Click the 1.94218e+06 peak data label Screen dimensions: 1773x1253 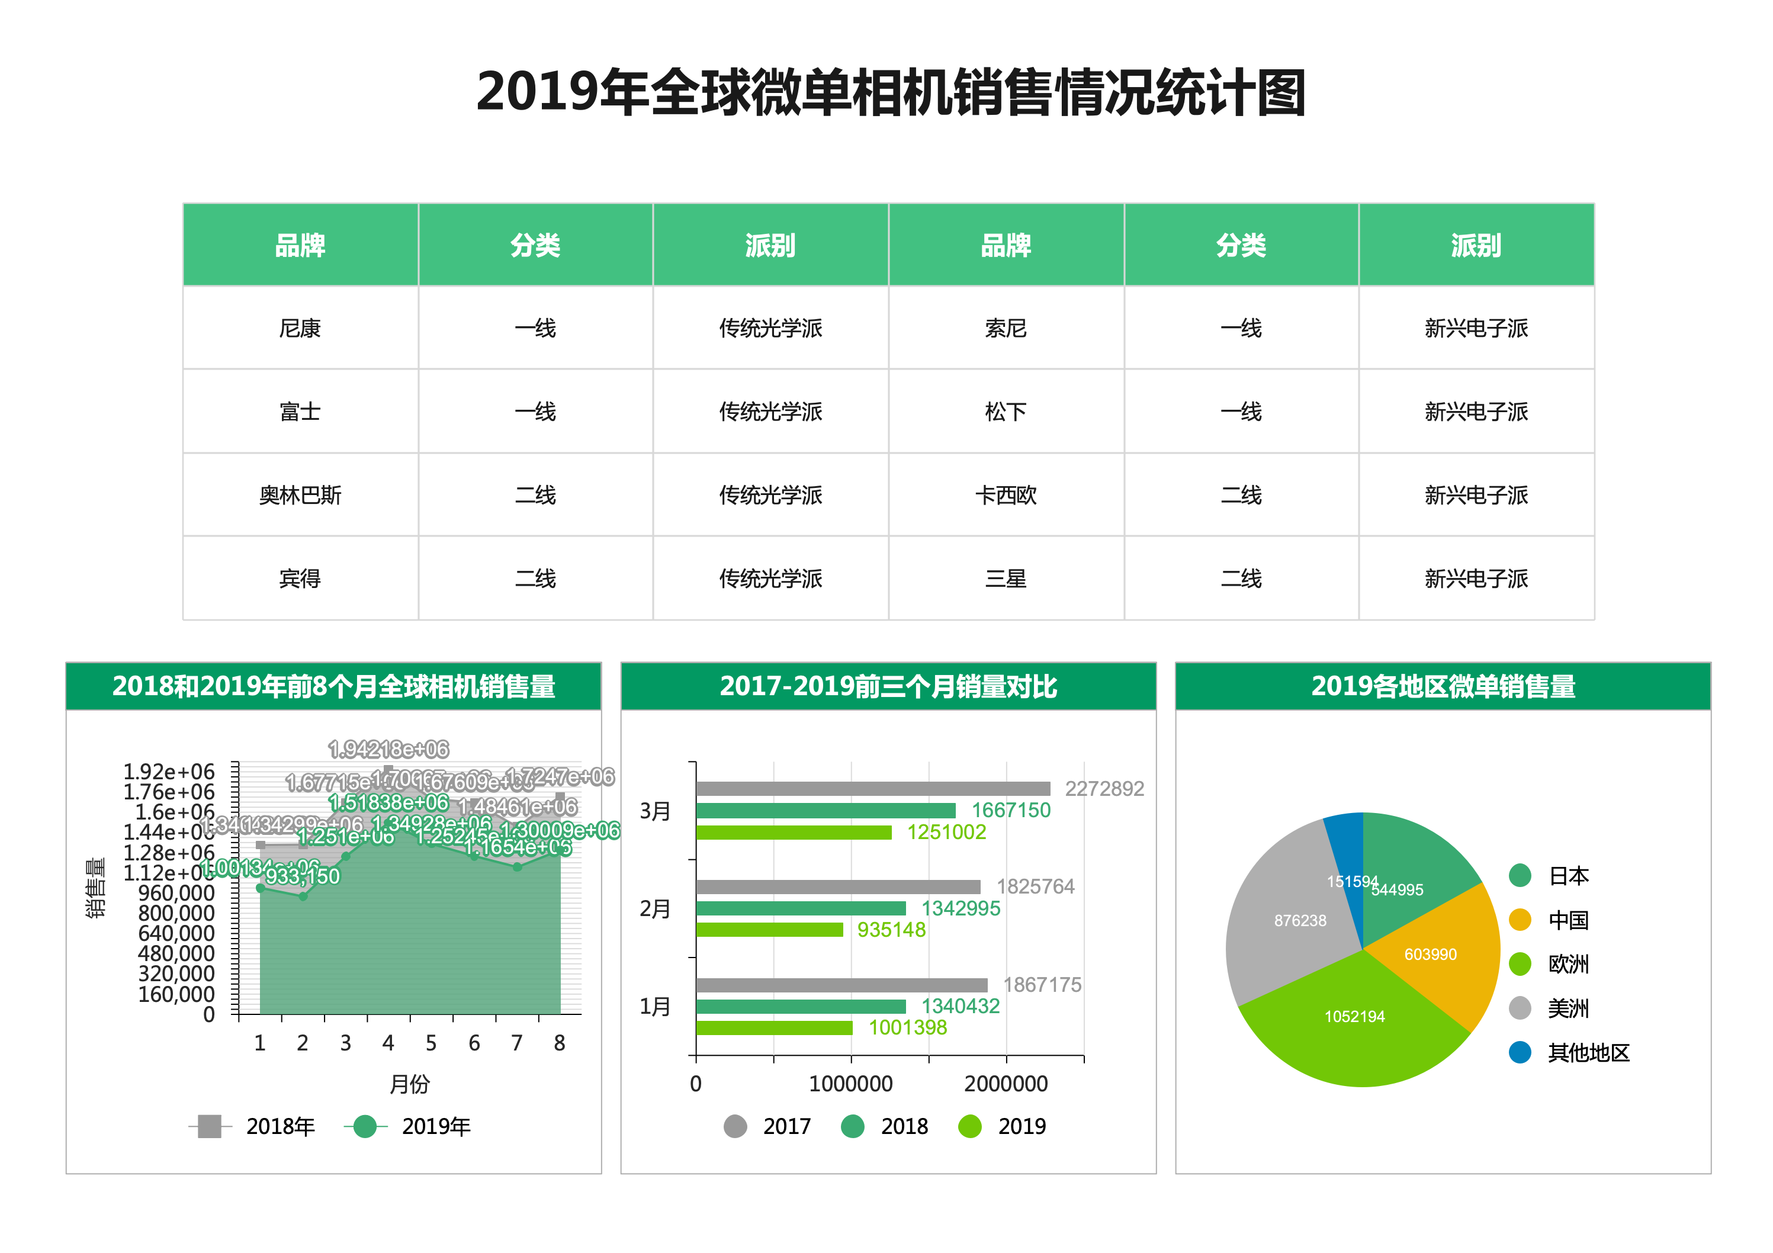pos(388,749)
